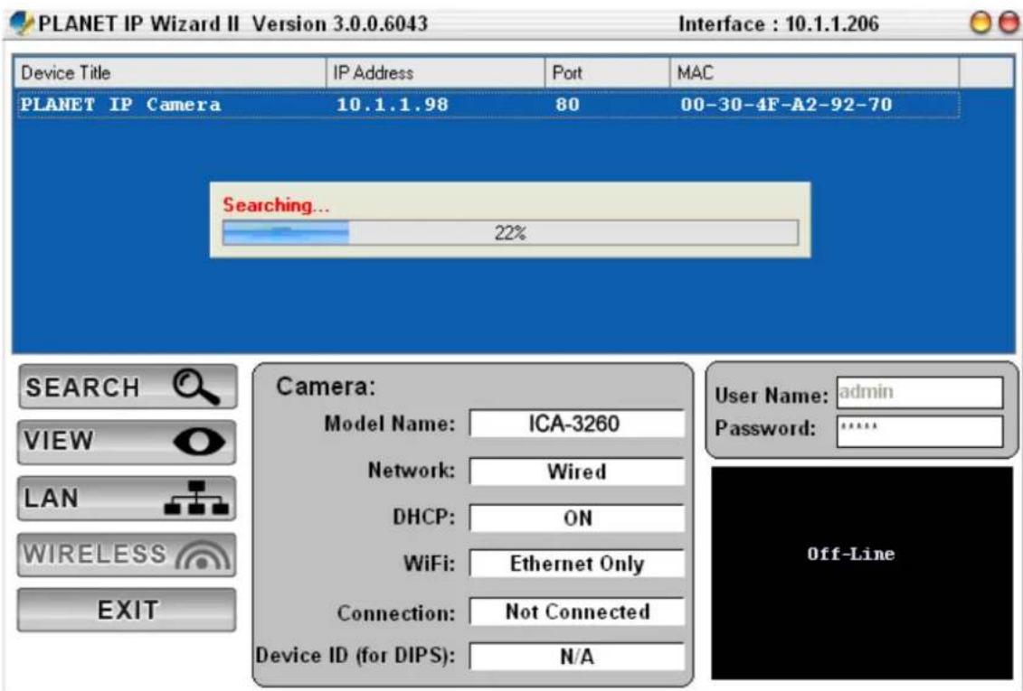Click the Port column header
The width and height of the screenshot is (1023, 691).
click(x=608, y=72)
